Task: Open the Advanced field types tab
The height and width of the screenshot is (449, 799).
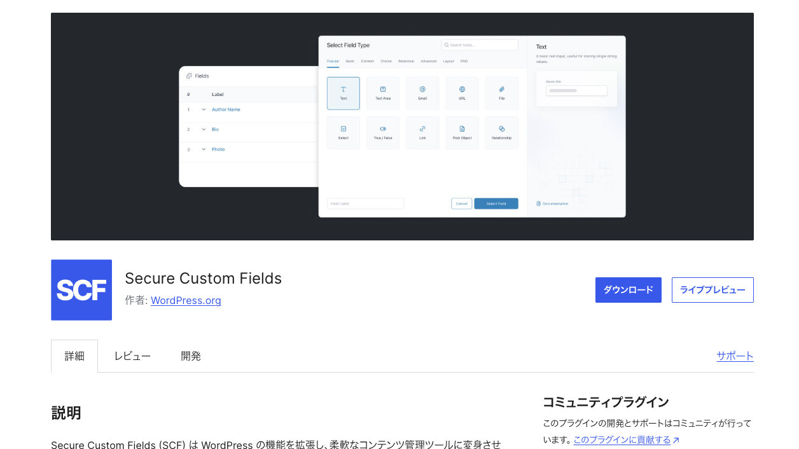Action: (x=428, y=61)
